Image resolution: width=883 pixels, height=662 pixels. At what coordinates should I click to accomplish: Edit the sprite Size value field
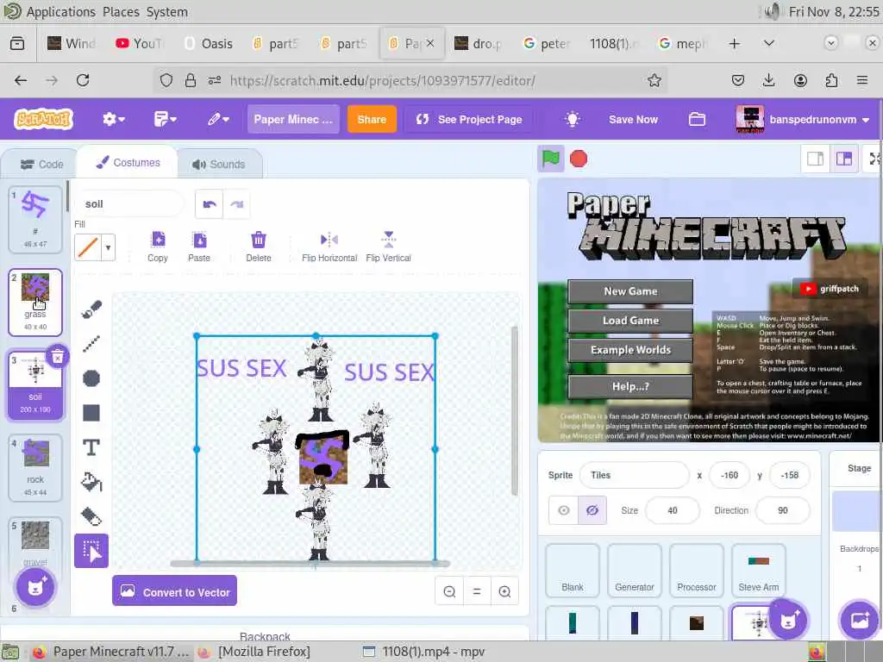(673, 510)
